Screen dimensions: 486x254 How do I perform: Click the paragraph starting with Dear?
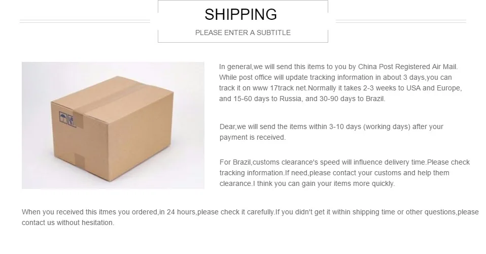pyautogui.click(x=331, y=132)
